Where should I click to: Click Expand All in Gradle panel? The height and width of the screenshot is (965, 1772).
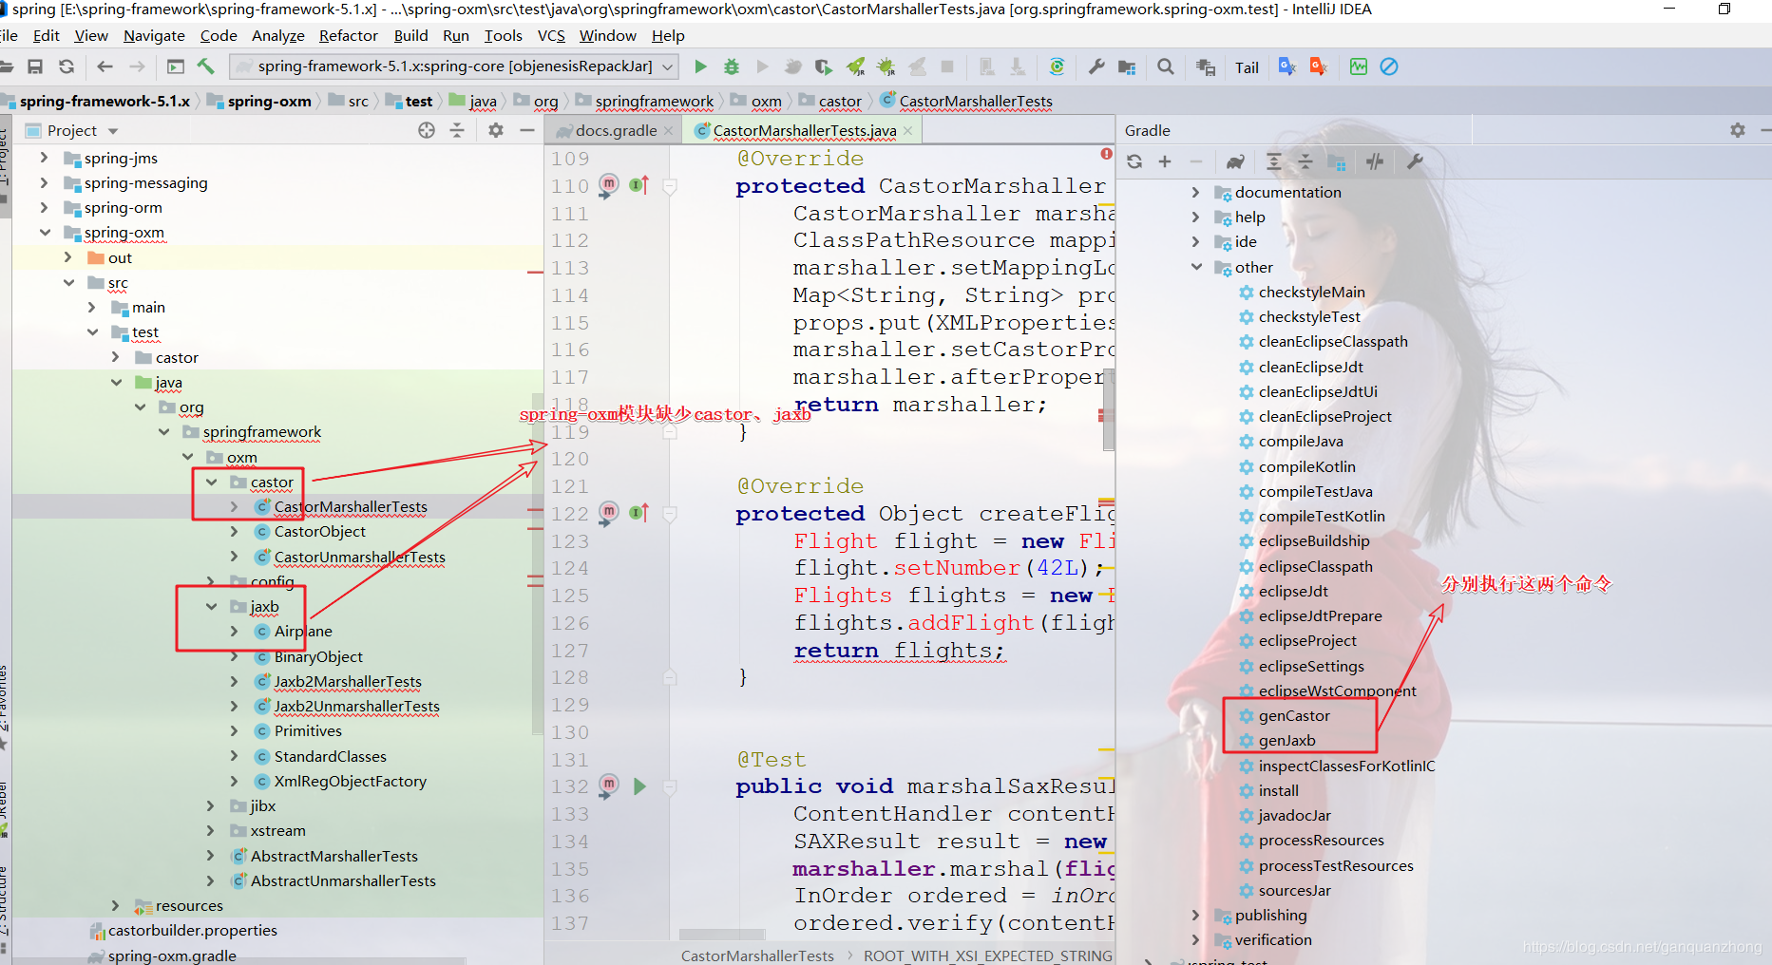(x=1274, y=161)
